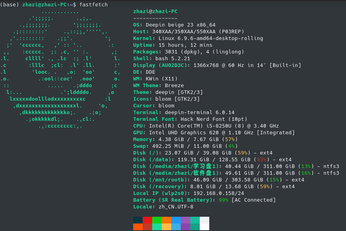Click the bright green color swatch in the top palette row
The height and width of the screenshot is (231, 346).
tap(157, 220)
